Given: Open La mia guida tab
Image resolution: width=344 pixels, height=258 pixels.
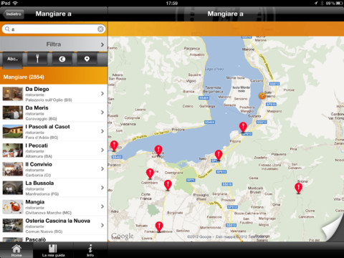Looking at the screenshot, I should coord(53,250).
